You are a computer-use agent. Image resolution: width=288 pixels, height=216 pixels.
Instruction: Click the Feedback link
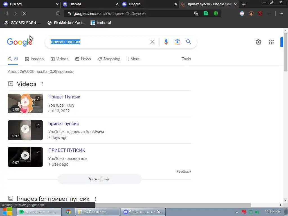pyautogui.click(x=184, y=172)
